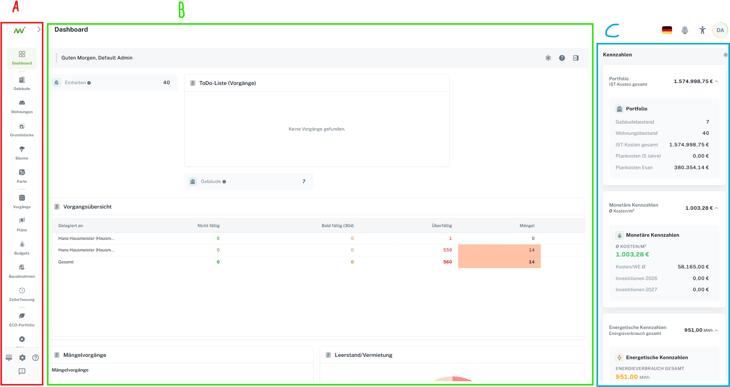This screenshot has width=730, height=387.
Task: Open help question mark in sidebar footer
Action: coord(36,358)
